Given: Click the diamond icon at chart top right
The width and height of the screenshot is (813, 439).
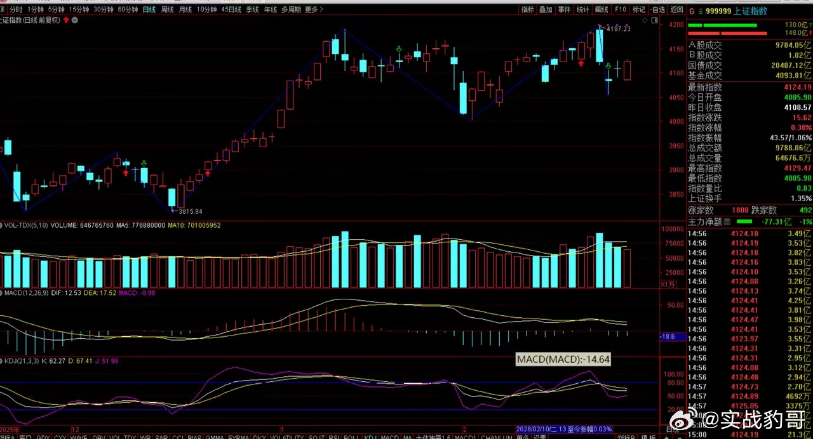Looking at the screenshot, I should [645, 20].
